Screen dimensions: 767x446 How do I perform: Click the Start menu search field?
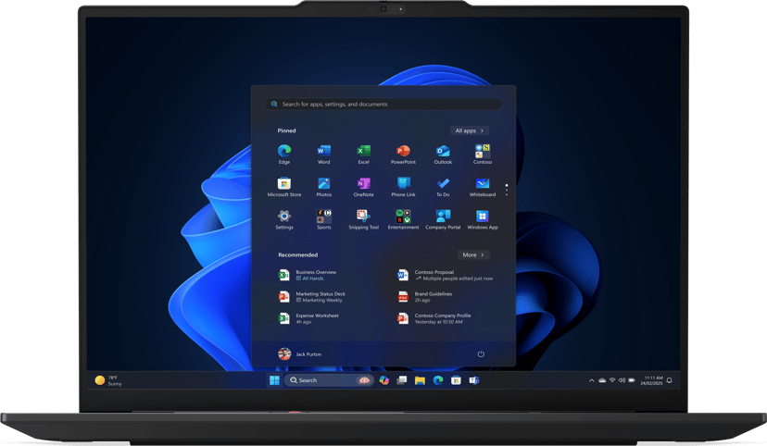[x=383, y=104]
